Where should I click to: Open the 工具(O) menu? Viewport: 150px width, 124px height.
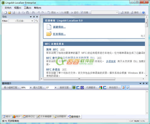tap(27, 8)
